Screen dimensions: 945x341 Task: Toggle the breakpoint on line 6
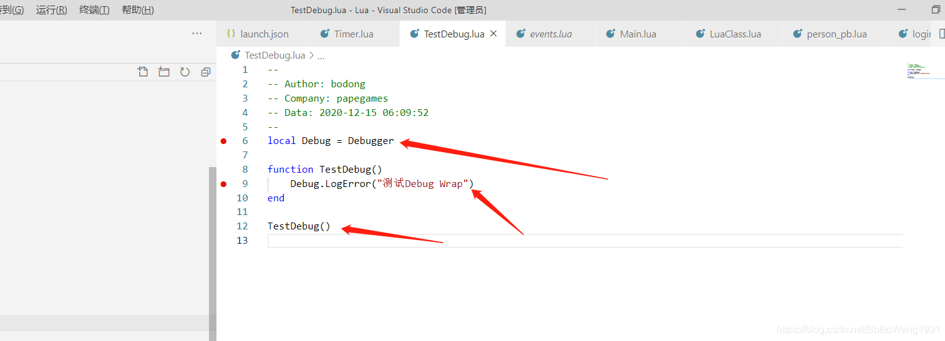[x=224, y=141]
